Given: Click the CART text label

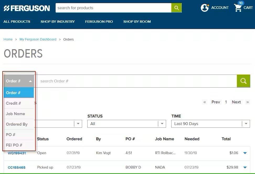Looking at the screenshot, I should tap(248, 8).
